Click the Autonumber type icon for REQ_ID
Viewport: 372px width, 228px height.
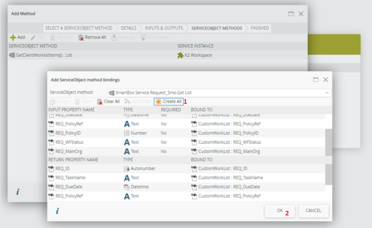click(127, 169)
